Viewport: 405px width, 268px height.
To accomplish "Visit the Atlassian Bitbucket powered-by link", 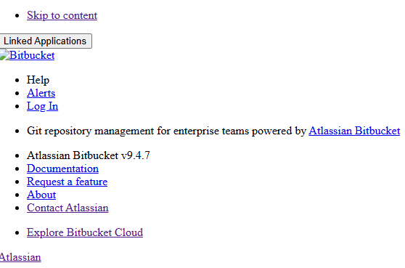I will (x=354, y=131).
